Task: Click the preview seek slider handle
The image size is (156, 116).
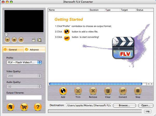Action: pos(6,34)
